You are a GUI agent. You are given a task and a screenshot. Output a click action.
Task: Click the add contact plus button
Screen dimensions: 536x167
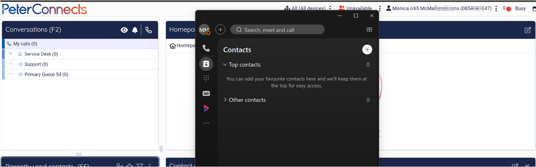coord(367,49)
